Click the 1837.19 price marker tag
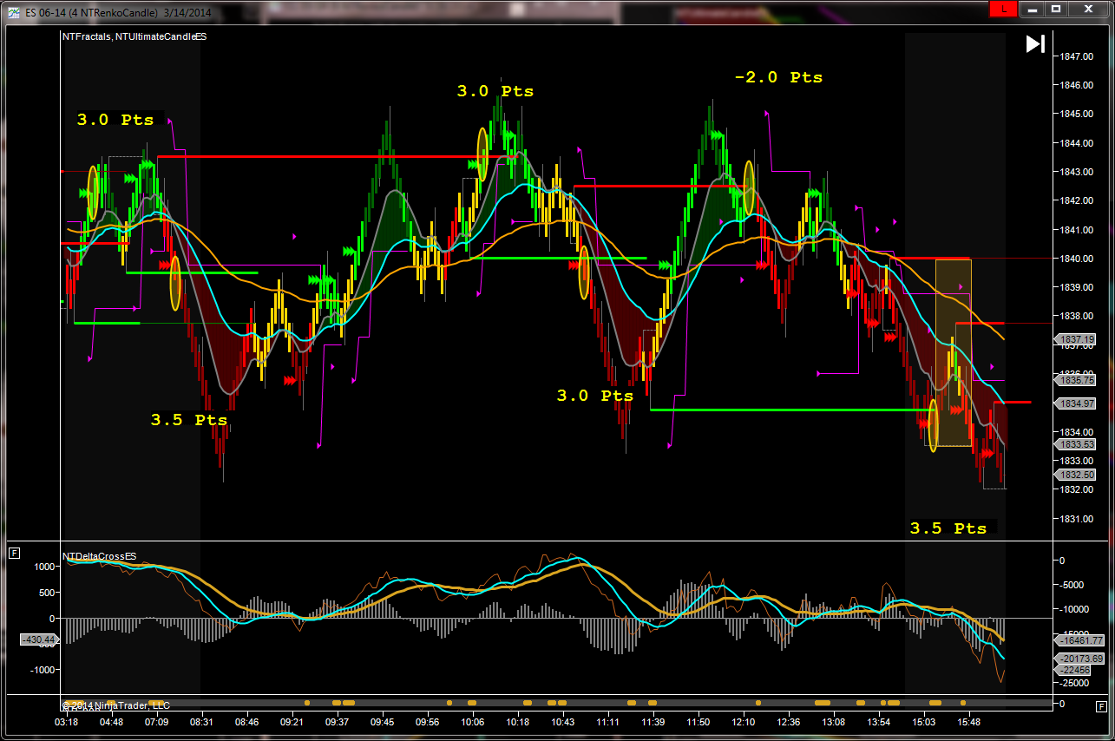Screen dimensions: 1115x741 point(1075,339)
